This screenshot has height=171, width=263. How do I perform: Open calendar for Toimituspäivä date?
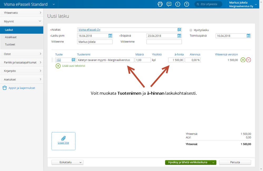point(249,36)
